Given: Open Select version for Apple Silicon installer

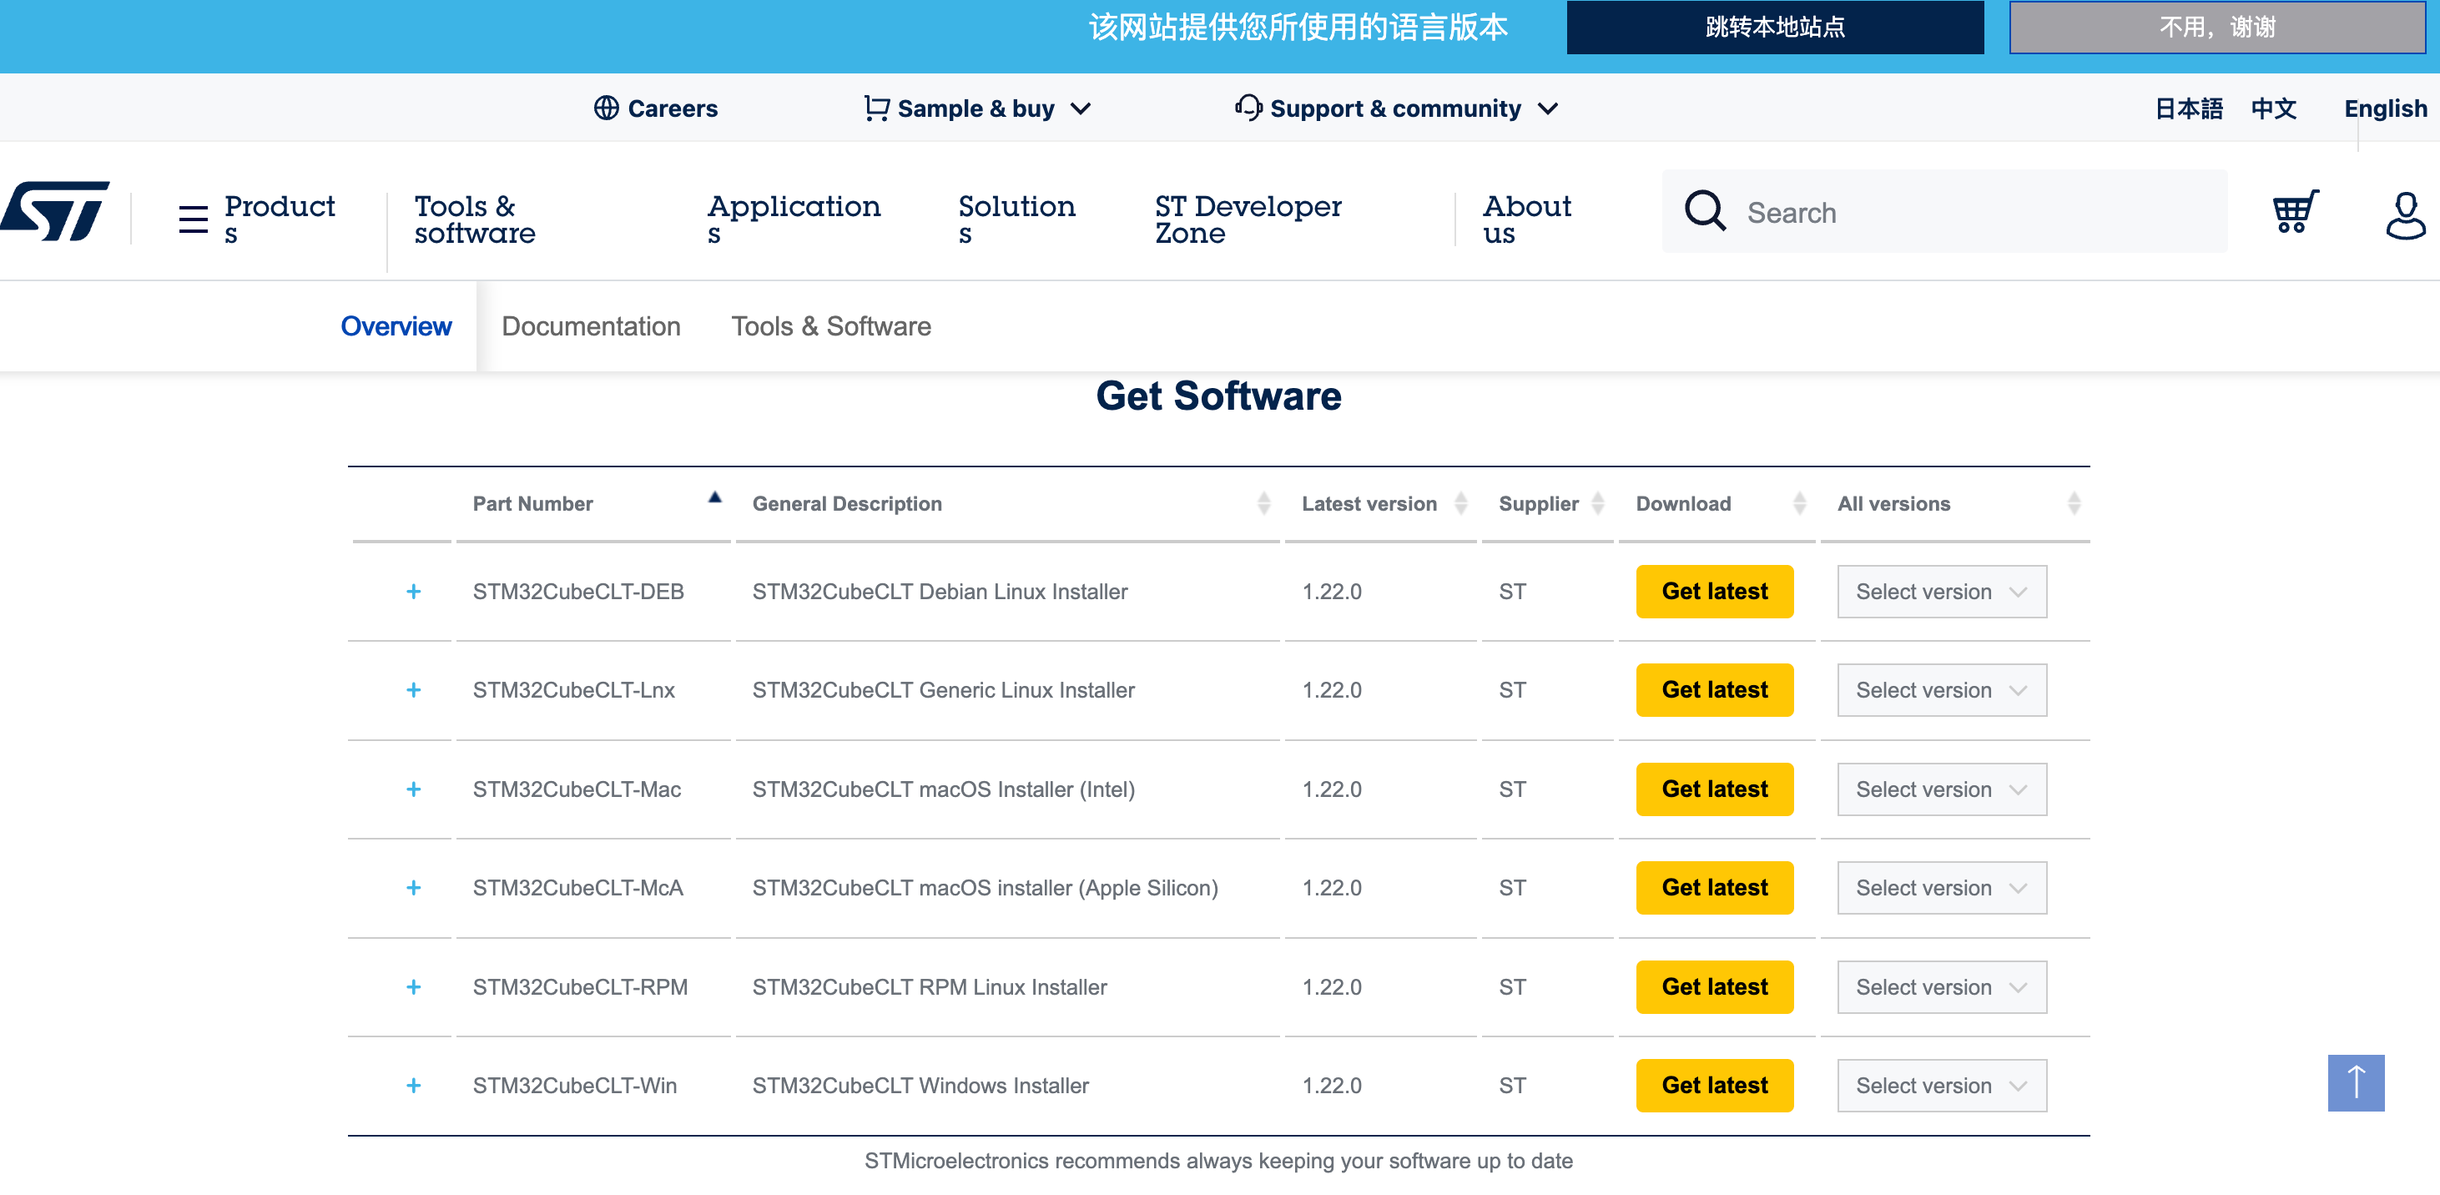Looking at the screenshot, I should pyautogui.click(x=1942, y=888).
